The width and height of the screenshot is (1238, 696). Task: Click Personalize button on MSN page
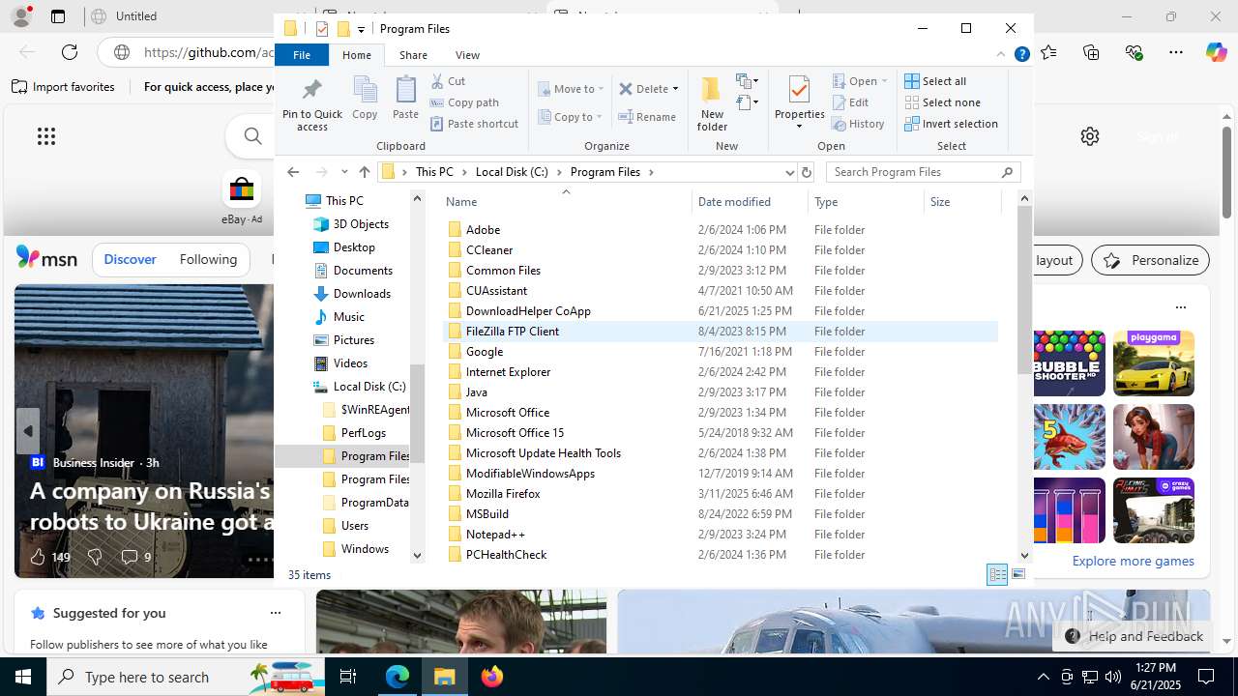click(x=1151, y=260)
